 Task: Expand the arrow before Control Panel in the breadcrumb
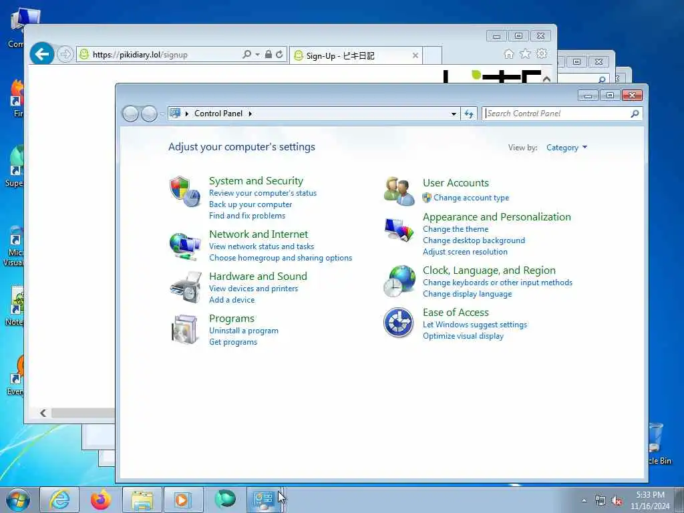187,114
